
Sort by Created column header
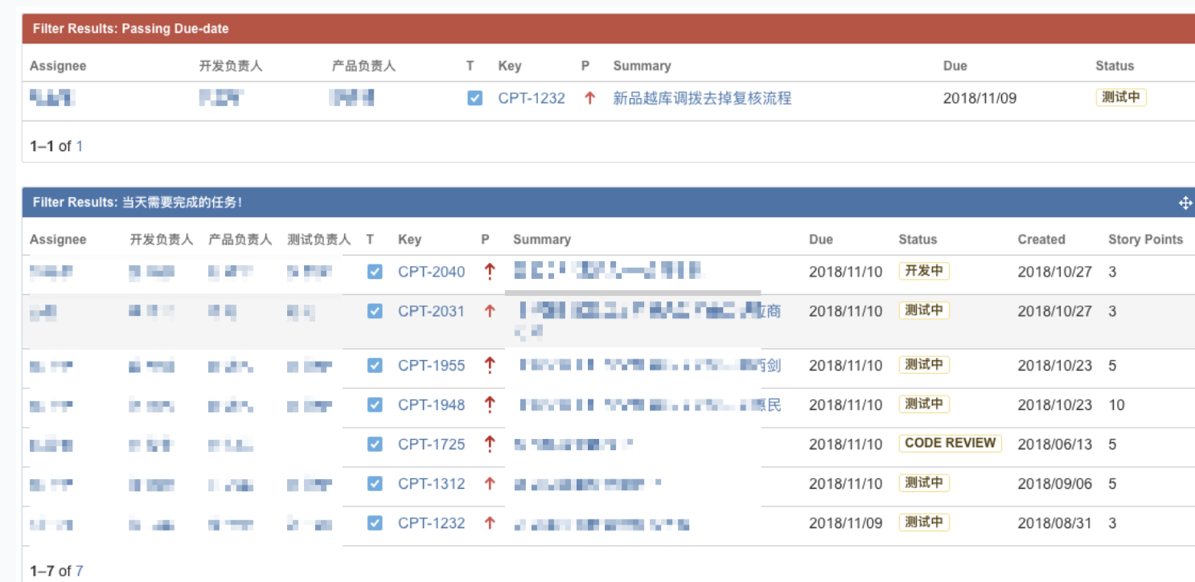pyautogui.click(x=1041, y=240)
